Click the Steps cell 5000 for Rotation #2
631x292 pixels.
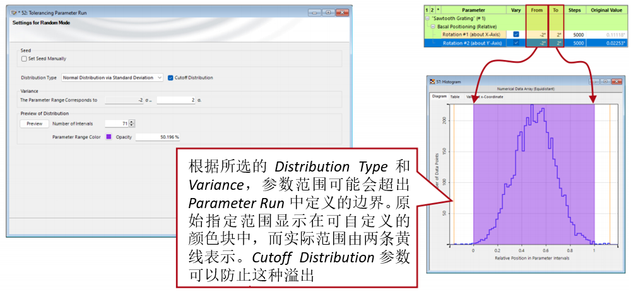click(x=574, y=43)
